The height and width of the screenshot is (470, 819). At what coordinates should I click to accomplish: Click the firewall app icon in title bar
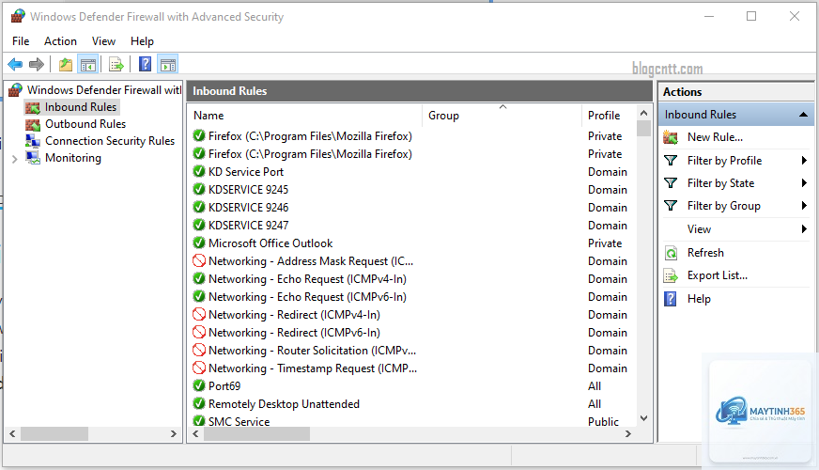18,16
